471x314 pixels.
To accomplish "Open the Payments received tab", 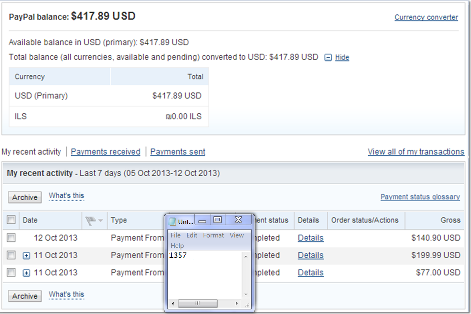I will tap(105, 152).
